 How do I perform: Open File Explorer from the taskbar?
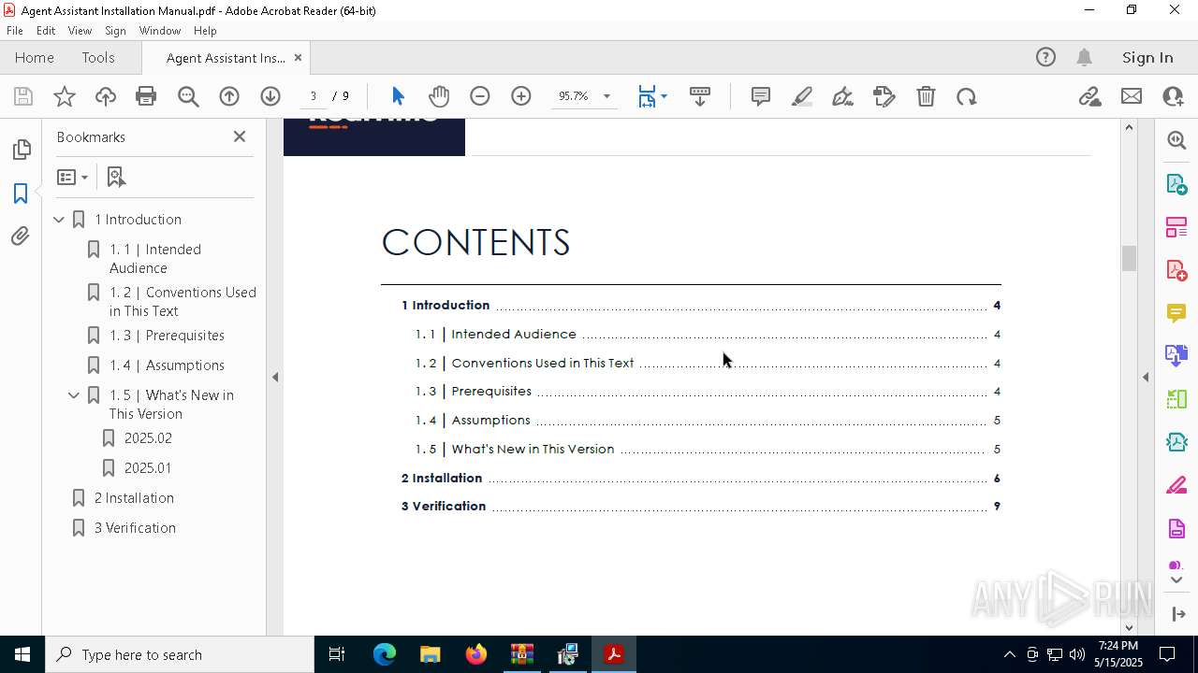point(430,654)
